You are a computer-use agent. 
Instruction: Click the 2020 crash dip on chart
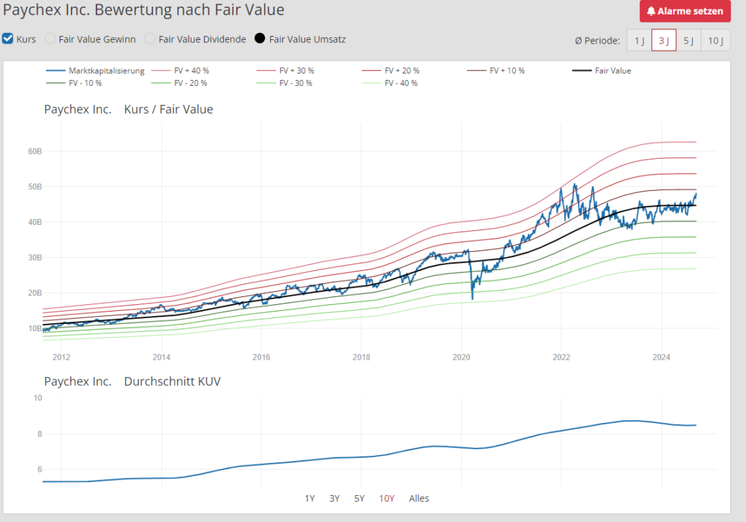(472, 297)
